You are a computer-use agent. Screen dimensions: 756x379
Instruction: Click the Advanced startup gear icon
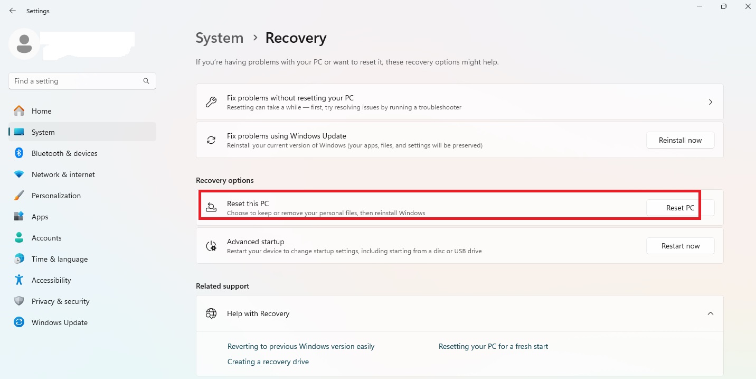pyautogui.click(x=211, y=246)
